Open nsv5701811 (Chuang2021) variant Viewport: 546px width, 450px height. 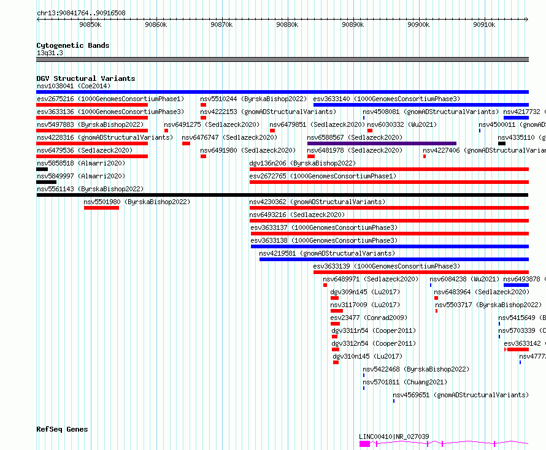(405, 382)
